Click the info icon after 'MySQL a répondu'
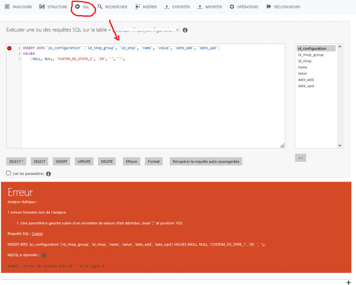Viewport: 356px width, 285px height. 43,255
